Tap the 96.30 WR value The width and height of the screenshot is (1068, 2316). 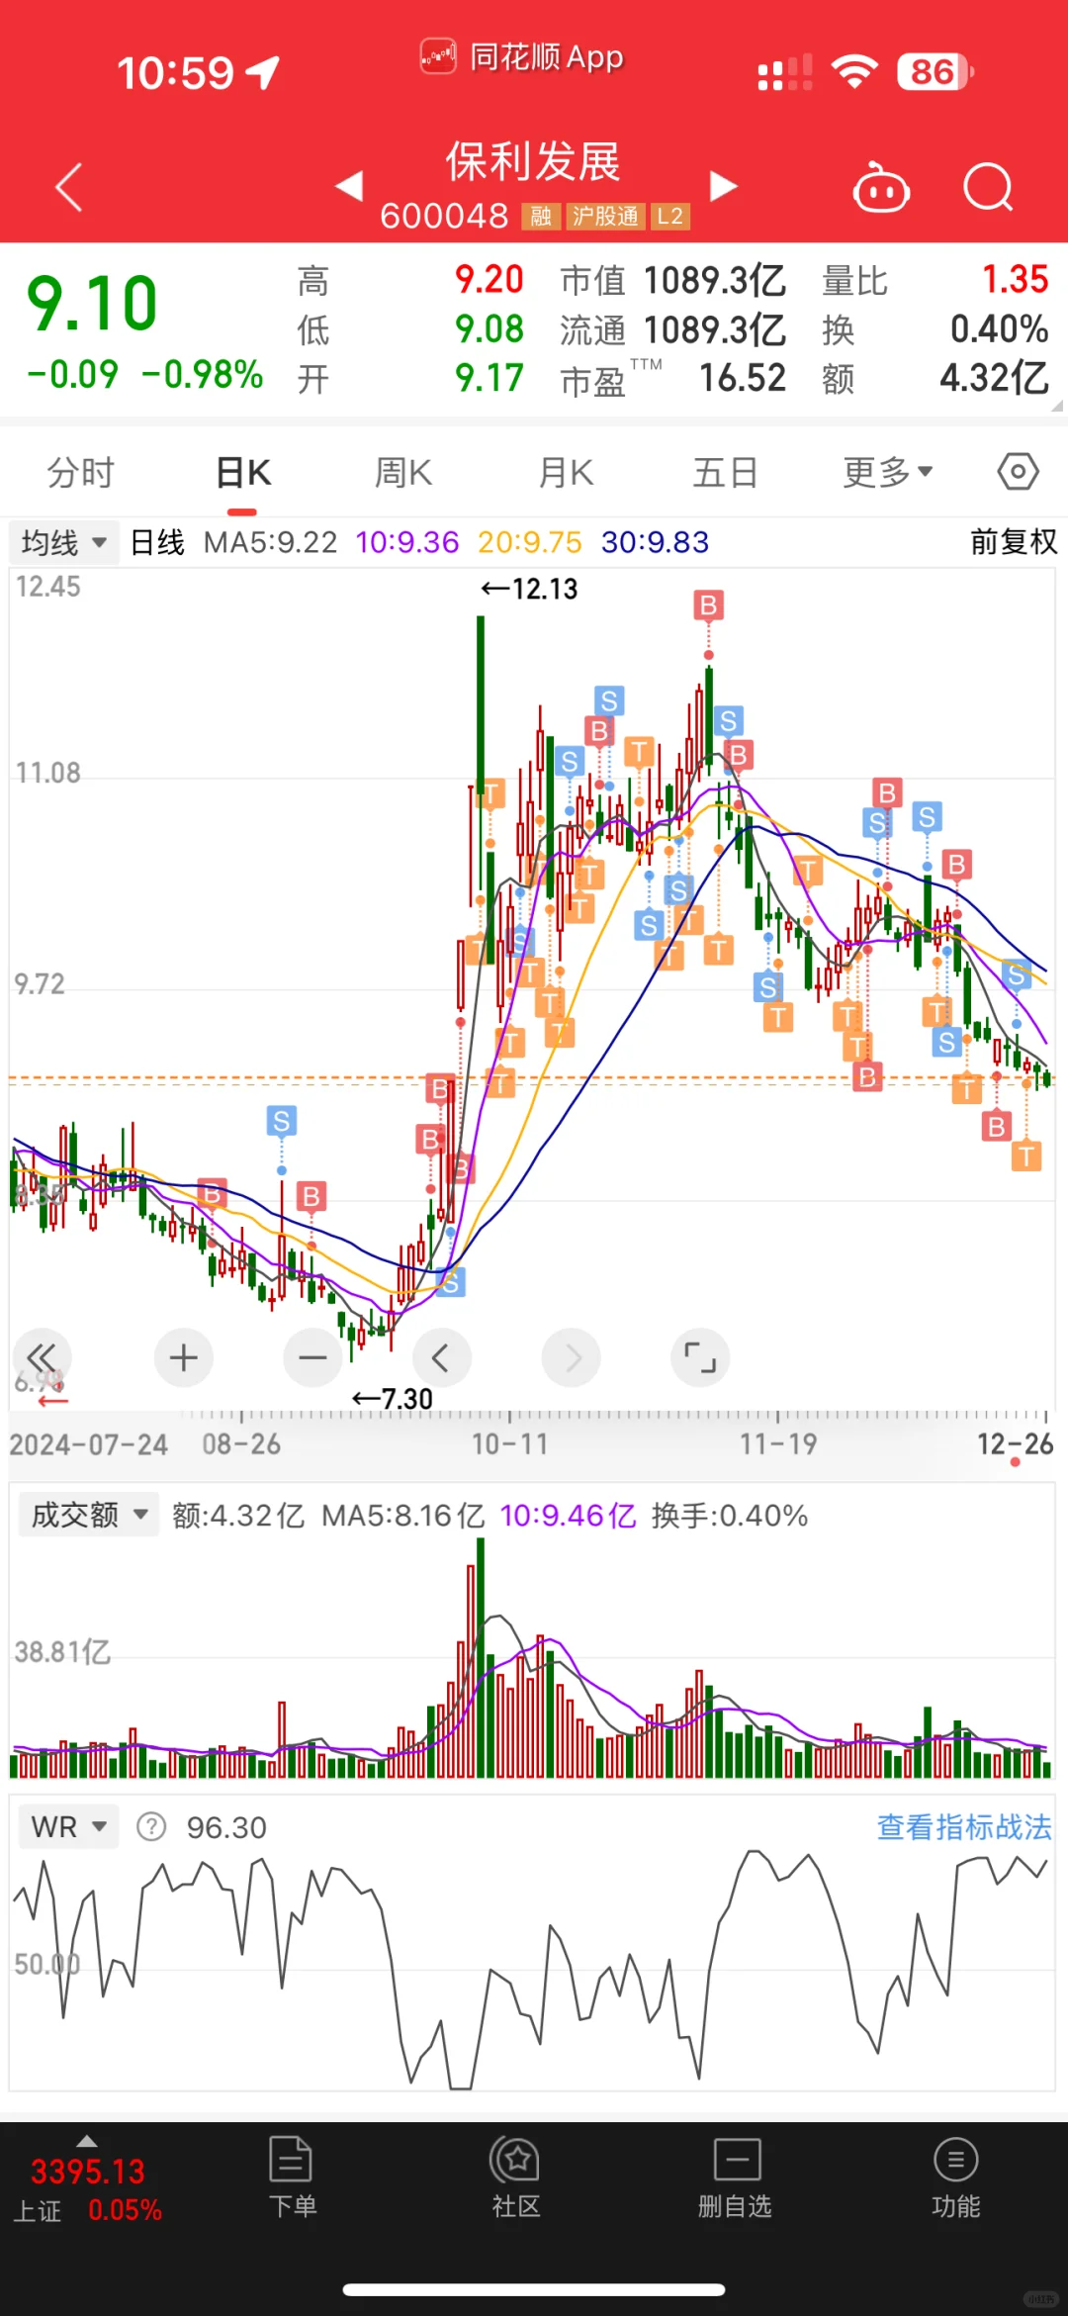[x=226, y=1827]
